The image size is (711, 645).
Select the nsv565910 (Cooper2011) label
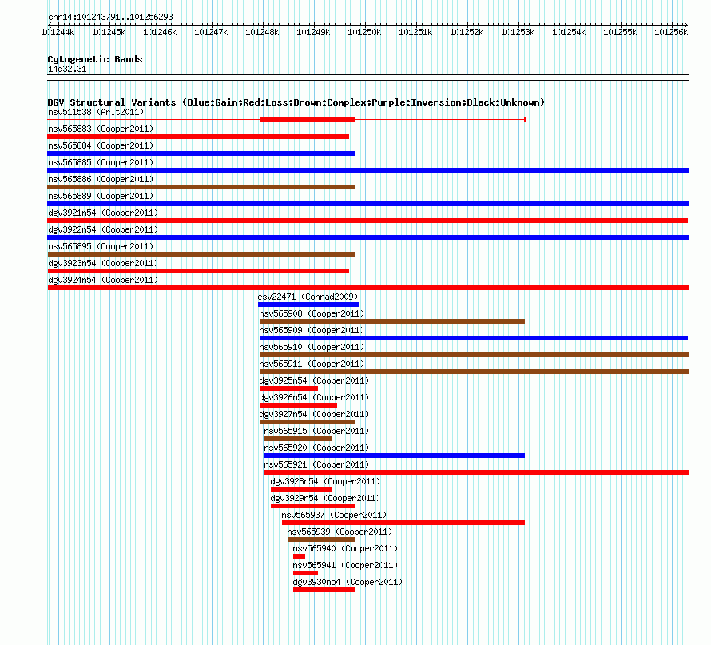(312, 347)
